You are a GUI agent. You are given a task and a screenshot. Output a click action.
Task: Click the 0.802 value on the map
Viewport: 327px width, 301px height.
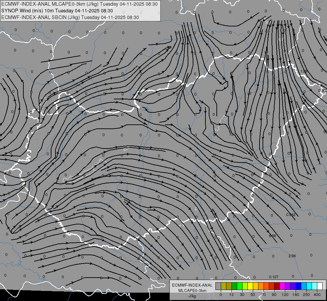(x=323, y=91)
